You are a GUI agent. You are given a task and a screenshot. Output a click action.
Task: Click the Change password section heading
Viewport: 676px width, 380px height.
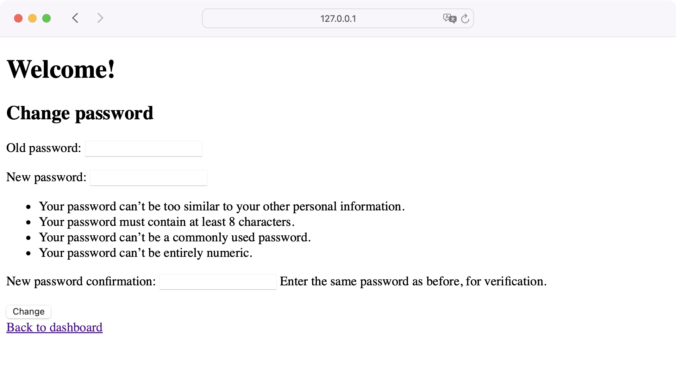(80, 113)
